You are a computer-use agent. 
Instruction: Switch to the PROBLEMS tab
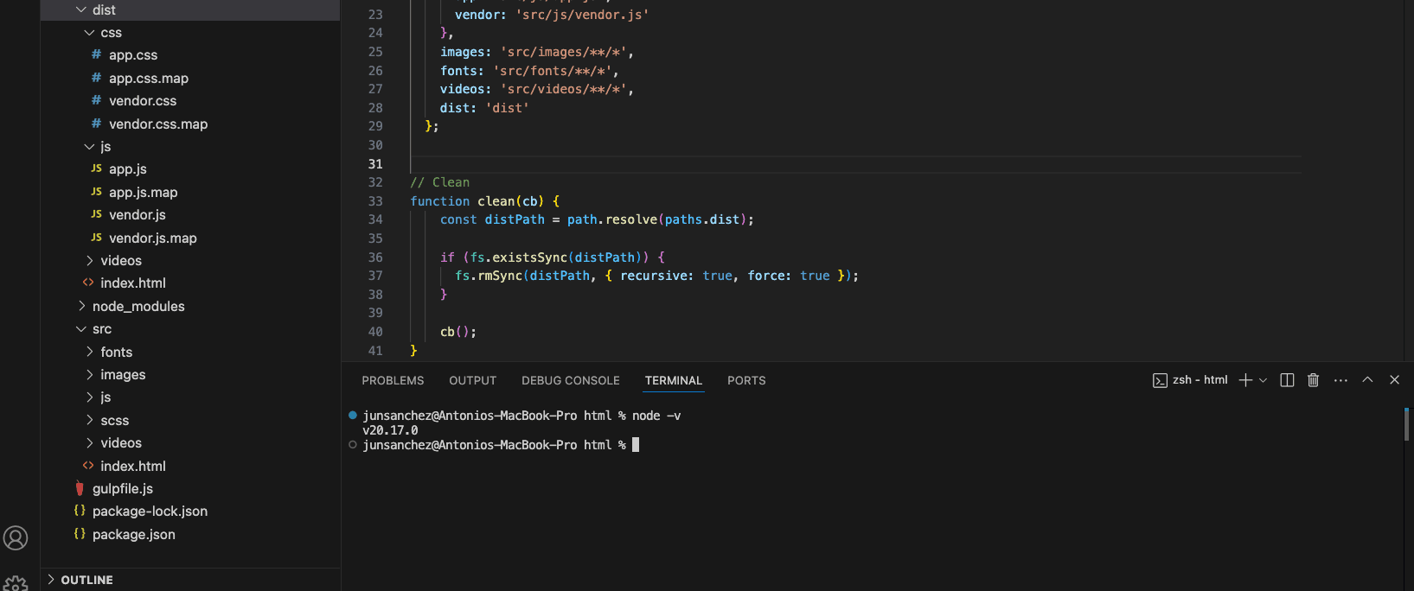[x=393, y=380]
